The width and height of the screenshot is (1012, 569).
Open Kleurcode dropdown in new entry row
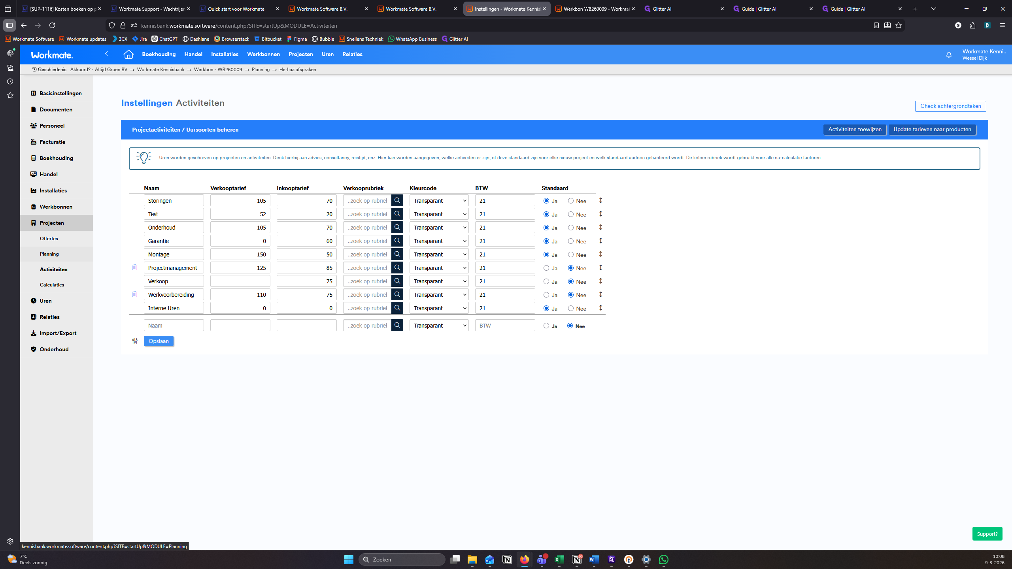tap(439, 326)
